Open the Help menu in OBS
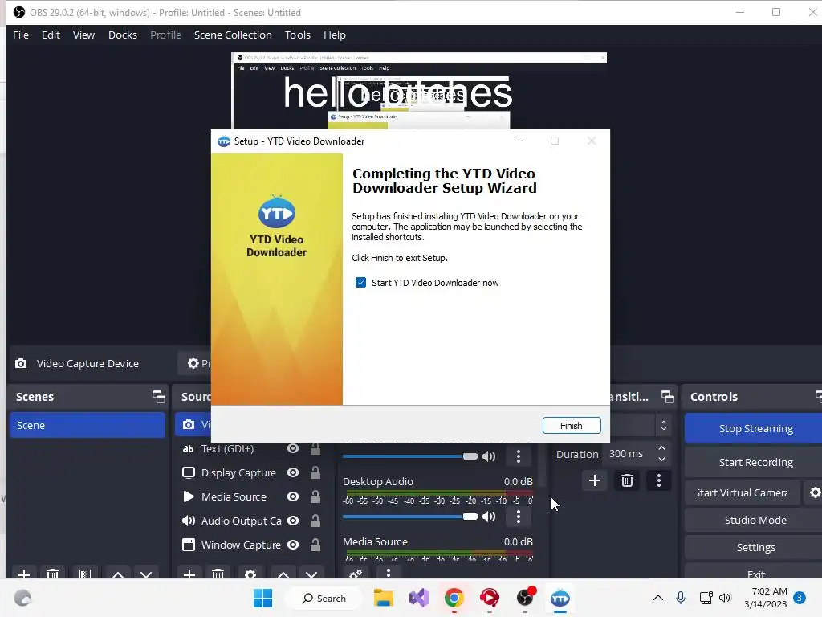 [335, 35]
